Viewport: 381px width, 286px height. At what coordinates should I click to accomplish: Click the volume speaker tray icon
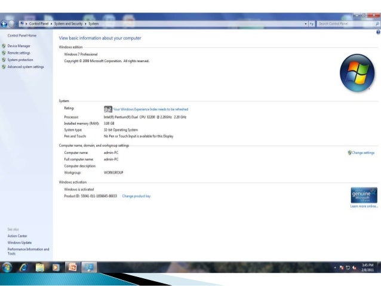tap(354, 267)
